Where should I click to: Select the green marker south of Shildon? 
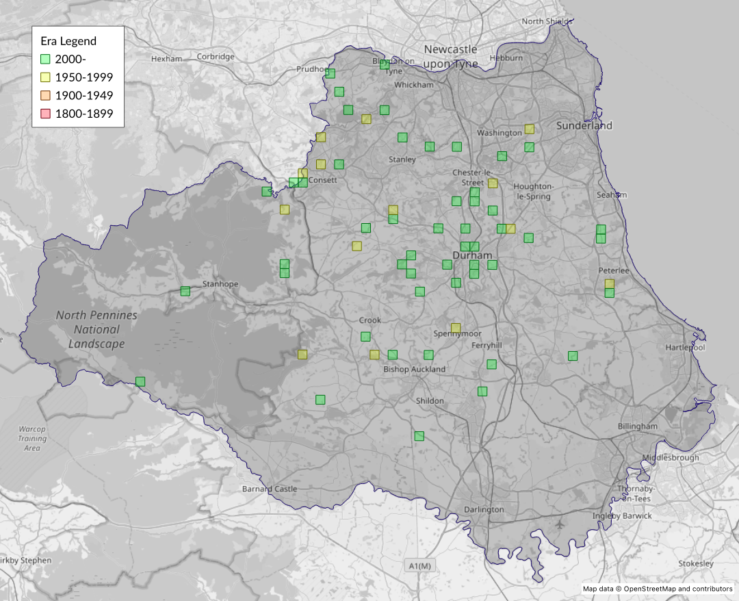pos(419,435)
